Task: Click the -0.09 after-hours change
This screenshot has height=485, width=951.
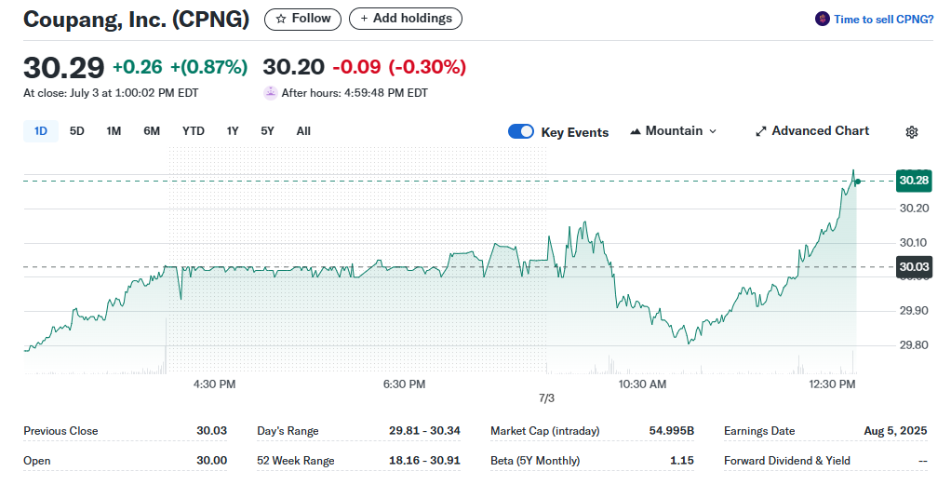Action: point(356,67)
